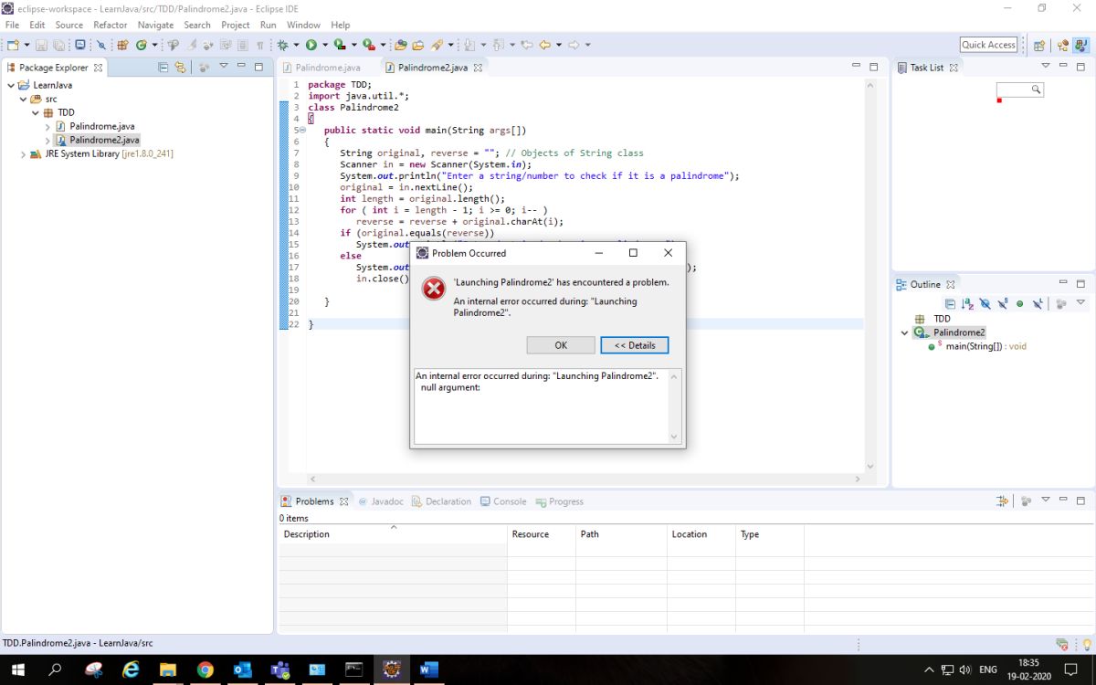Screen dimensions: 1096x685
Task: Toggle Hide Non-Public Members in Outline
Action: coord(1020,303)
